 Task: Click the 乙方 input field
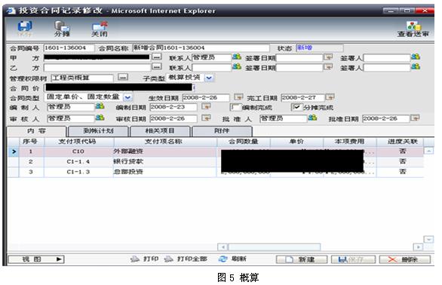97,67
